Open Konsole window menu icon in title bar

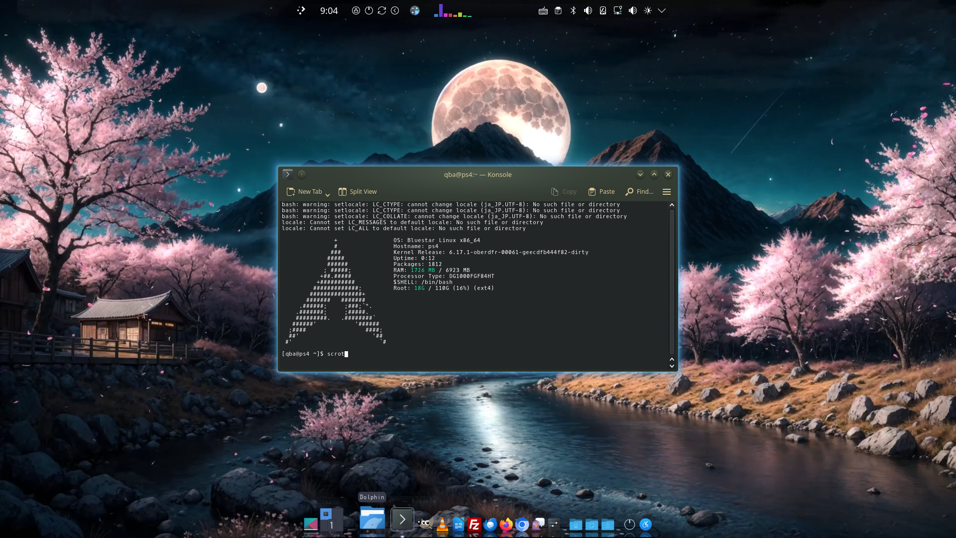click(287, 174)
